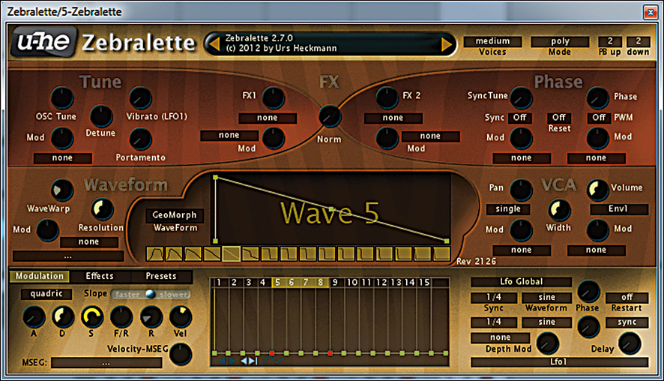Click the Velocity-MSEG knob
Viewport: 664px width, 381px height.
point(181,354)
